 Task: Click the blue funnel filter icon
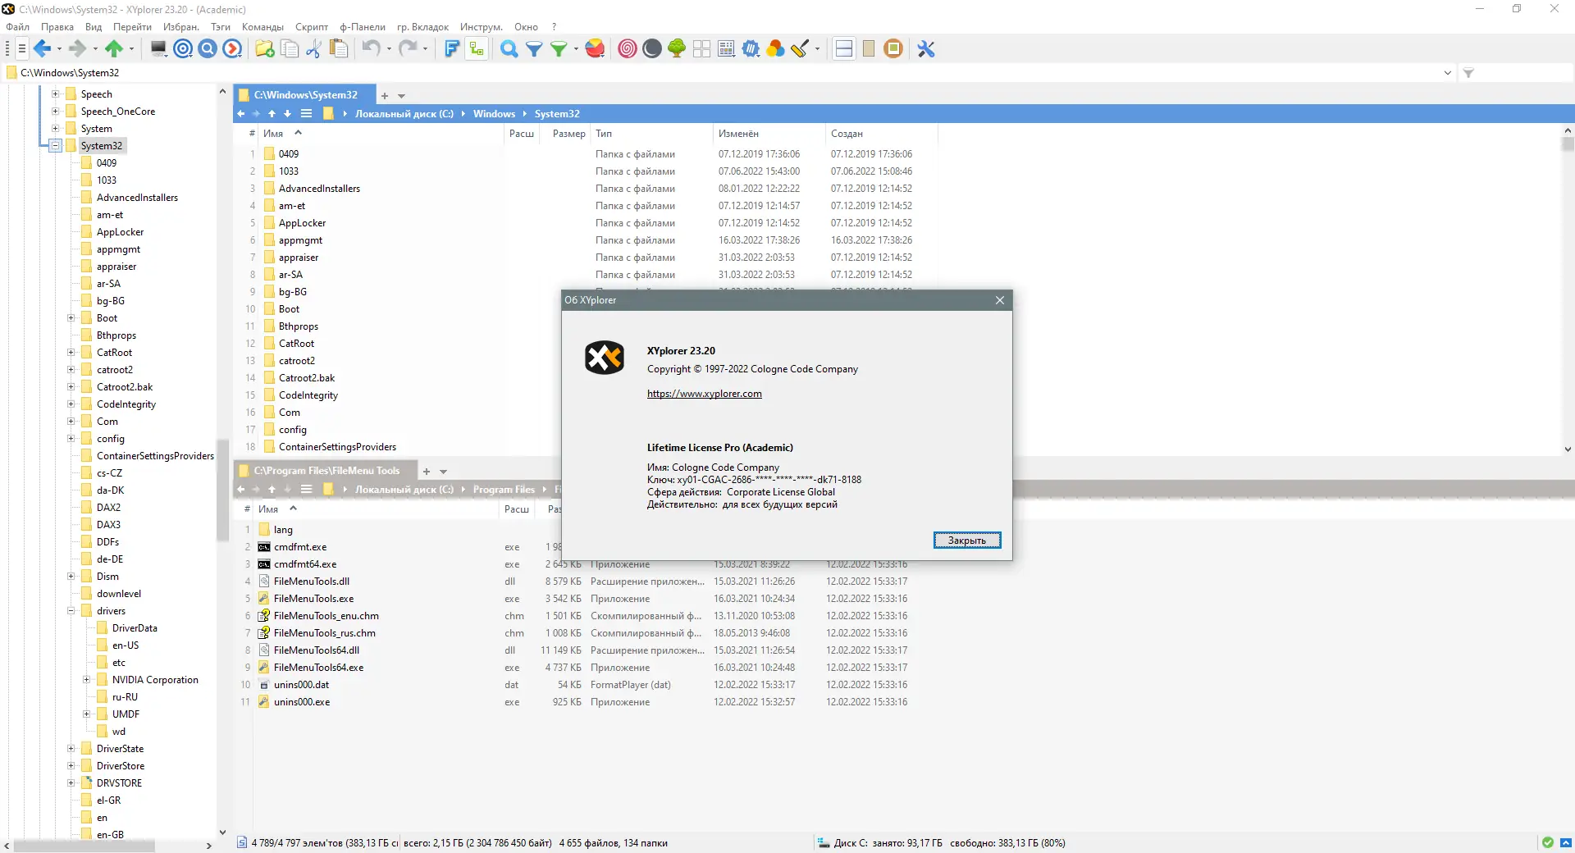coord(534,49)
